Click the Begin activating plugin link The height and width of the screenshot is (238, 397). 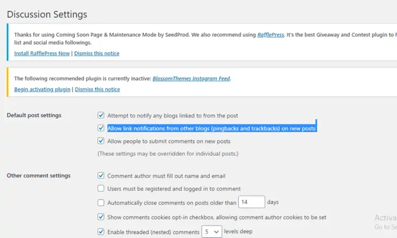[x=42, y=89]
